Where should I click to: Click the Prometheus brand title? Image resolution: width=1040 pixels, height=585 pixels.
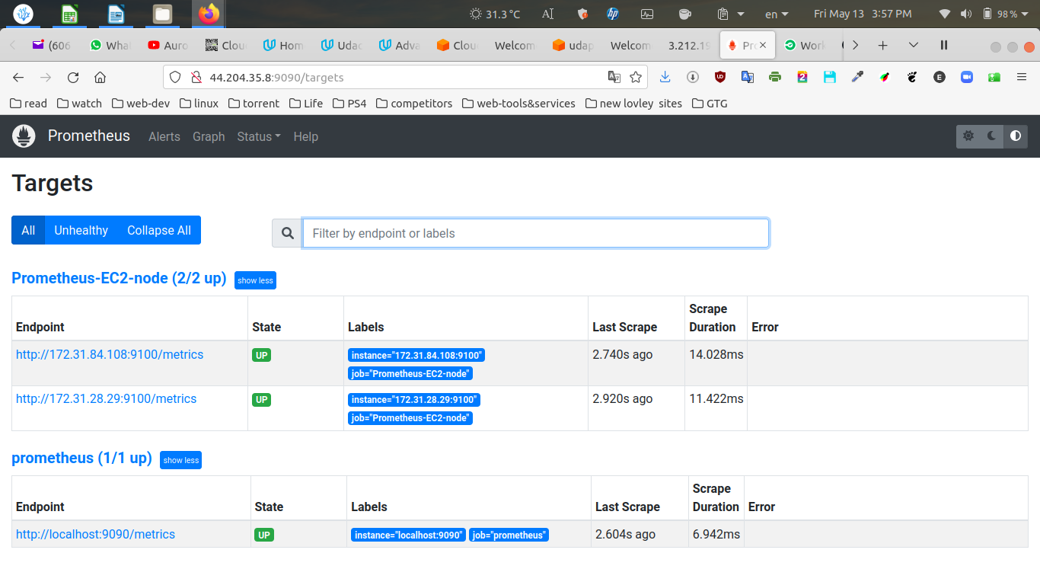tap(89, 136)
